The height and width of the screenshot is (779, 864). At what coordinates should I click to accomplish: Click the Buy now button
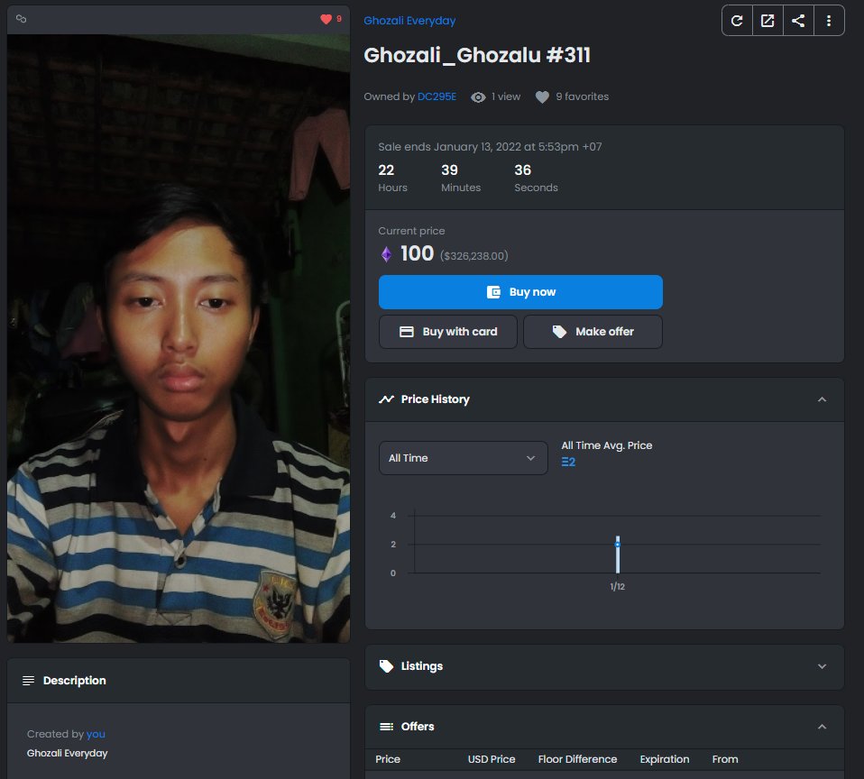coord(520,292)
